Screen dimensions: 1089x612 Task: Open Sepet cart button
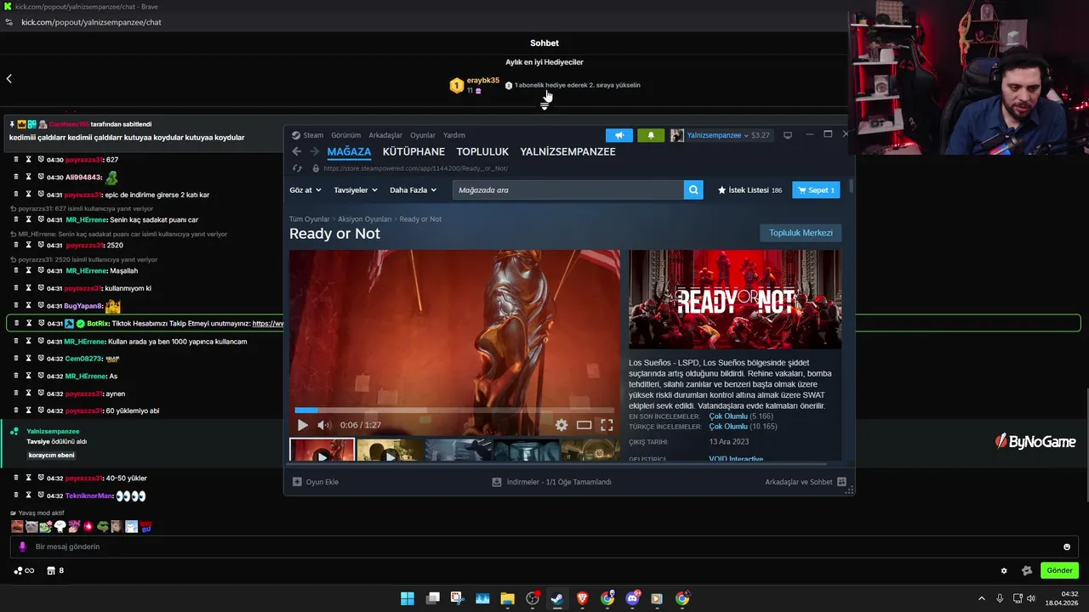click(816, 190)
